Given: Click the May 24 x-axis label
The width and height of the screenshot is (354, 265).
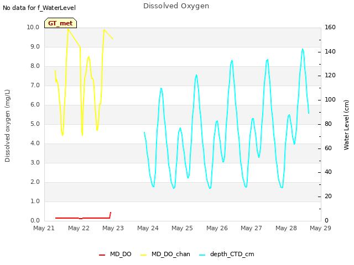Looking at the screenshot, I should (148, 228).
